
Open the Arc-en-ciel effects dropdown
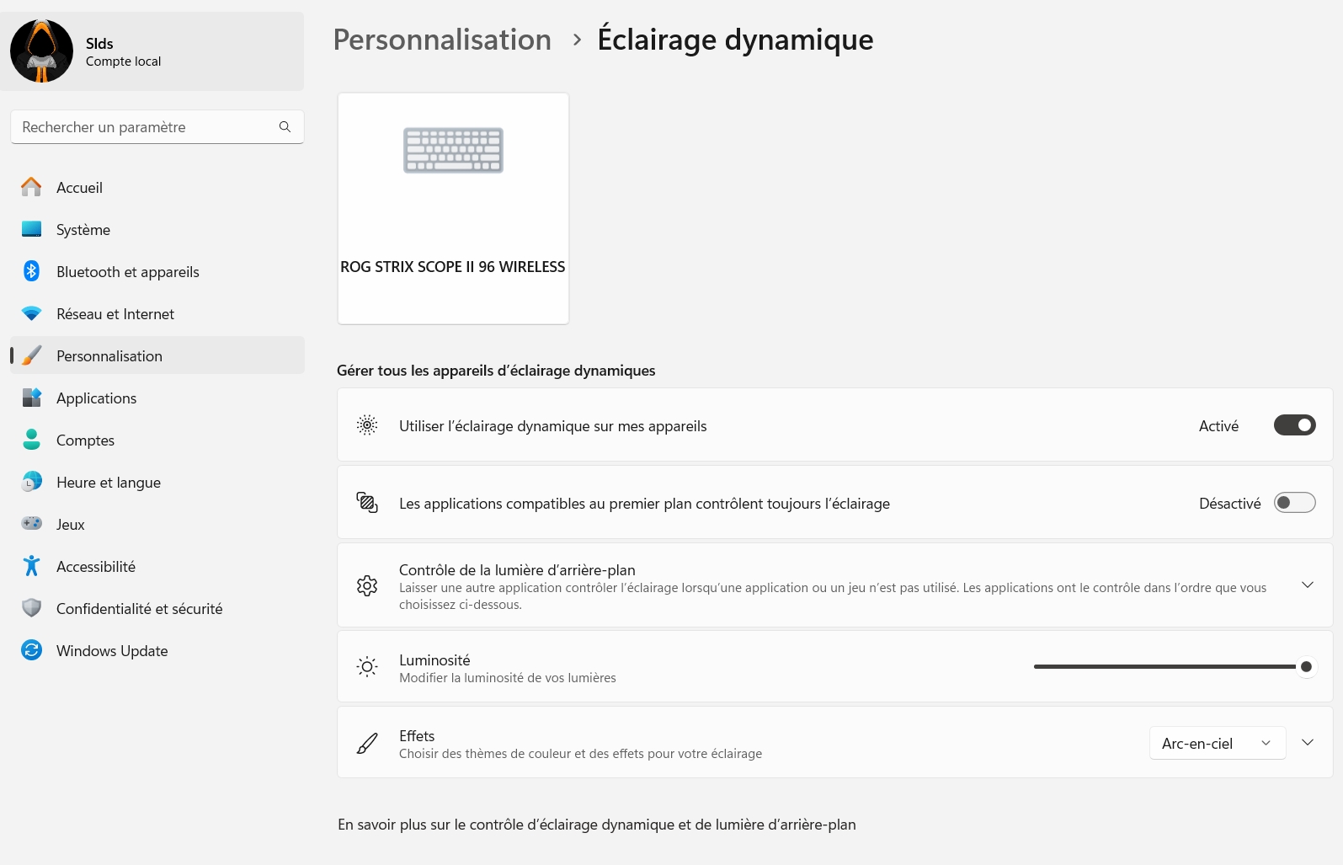coord(1217,743)
